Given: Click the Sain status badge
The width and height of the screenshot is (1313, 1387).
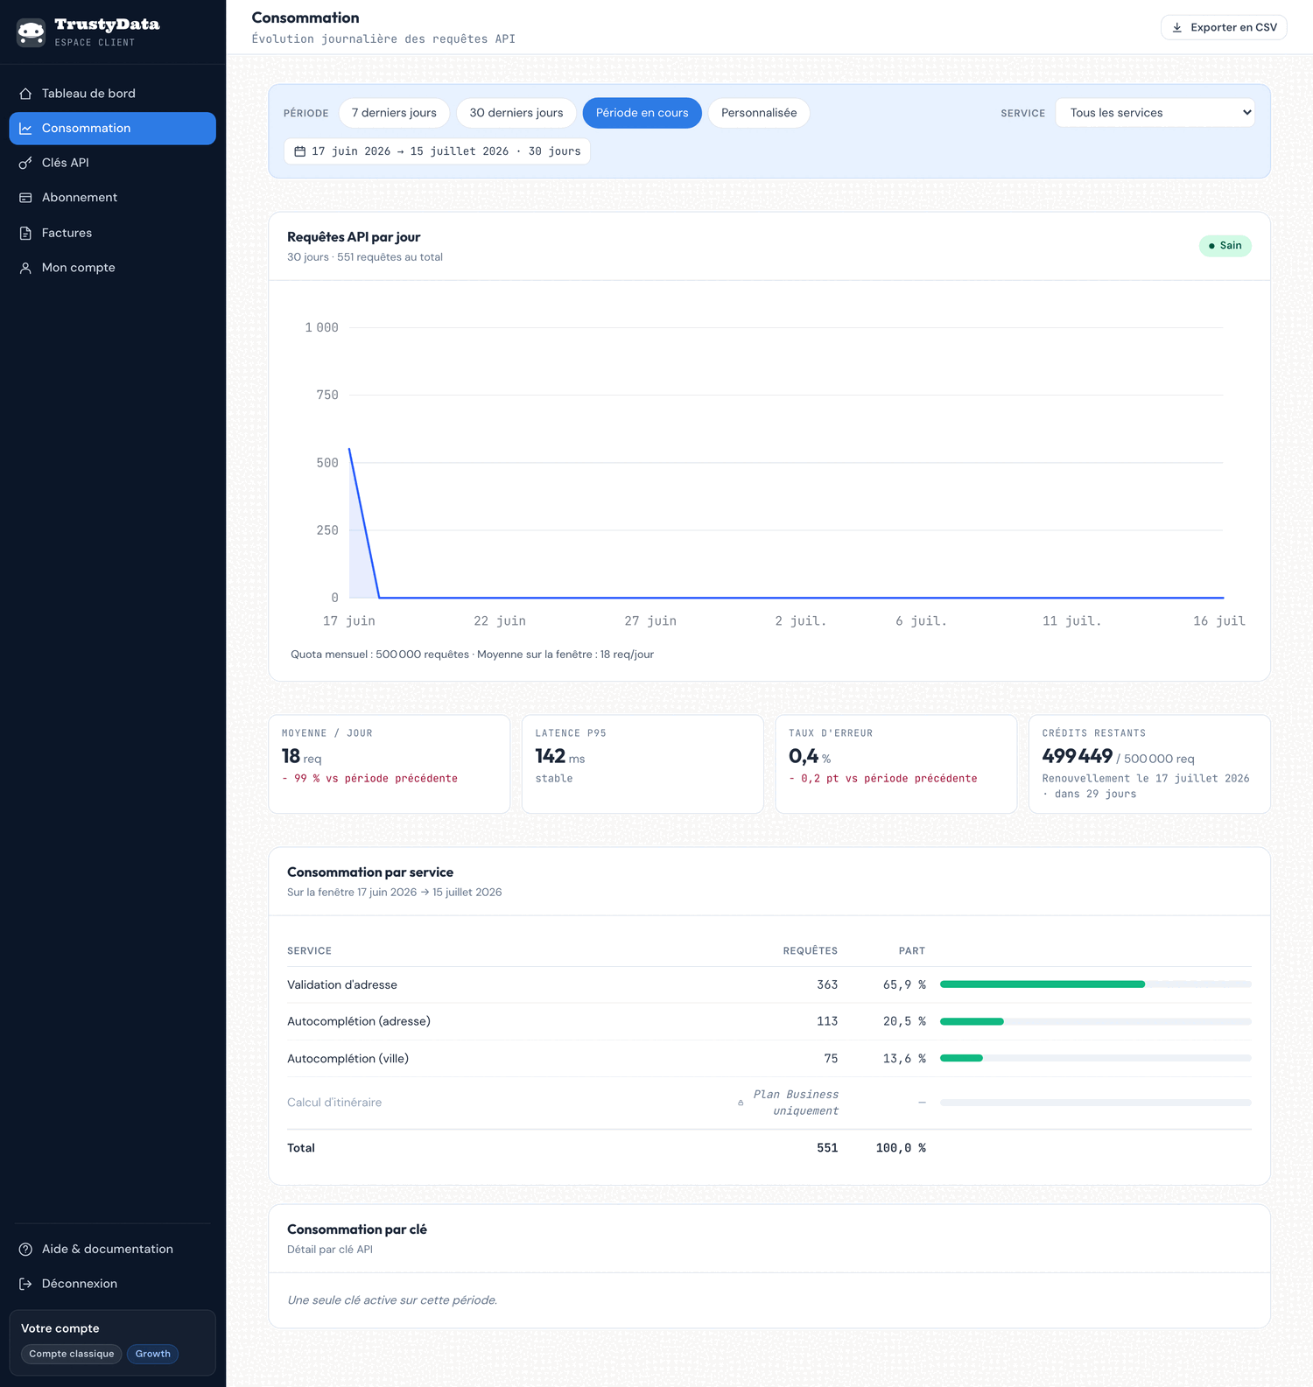Looking at the screenshot, I should (x=1225, y=246).
